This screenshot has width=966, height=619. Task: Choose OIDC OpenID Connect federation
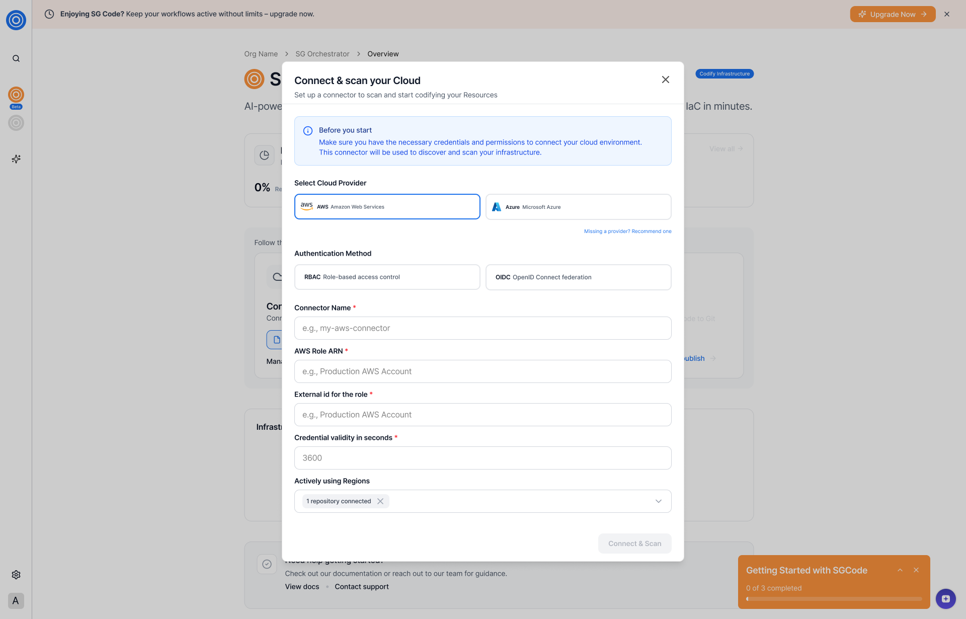578,277
